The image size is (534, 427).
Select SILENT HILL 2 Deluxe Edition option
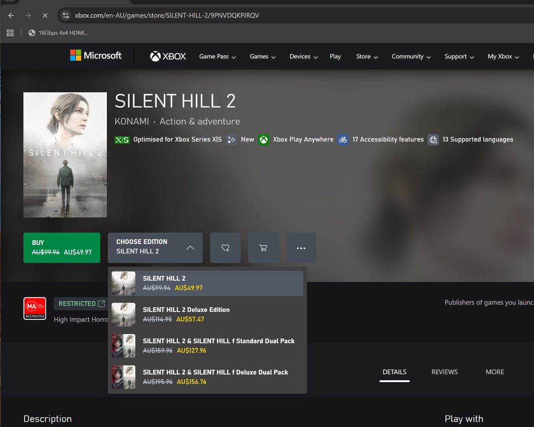pyautogui.click(x=207, y=314)
